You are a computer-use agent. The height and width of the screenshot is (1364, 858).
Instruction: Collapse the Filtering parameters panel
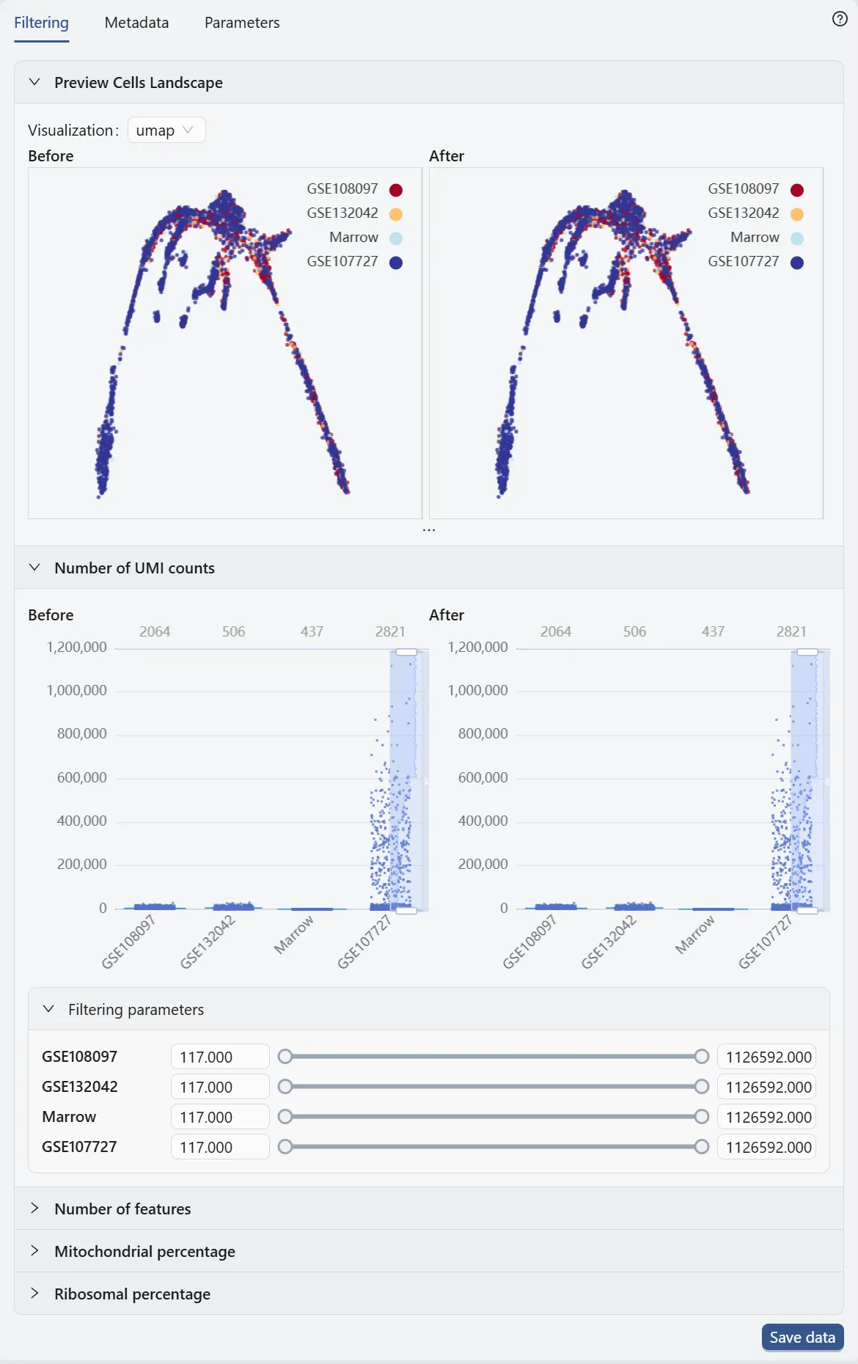point(48,1009)
